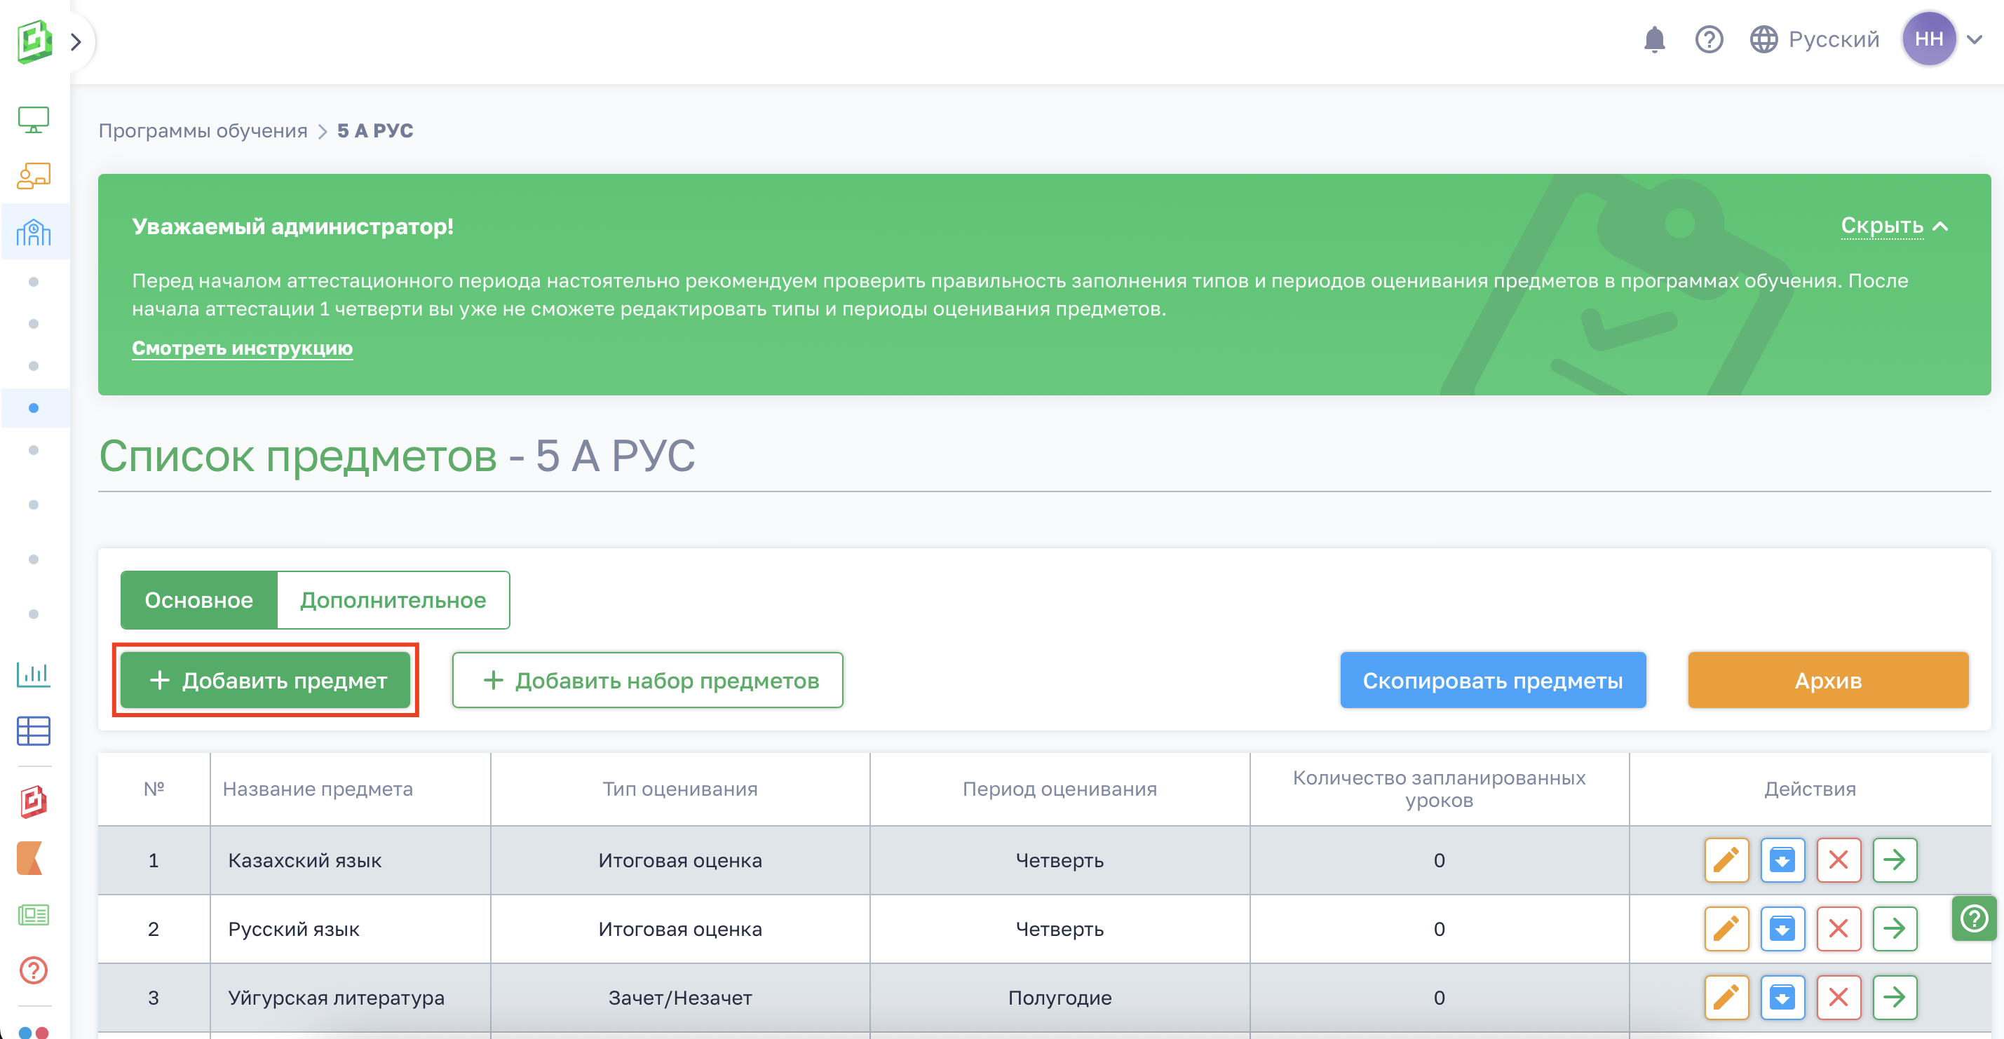Image resolution: width=2004 pixels, height=1039 pixels.
Task: Open user profile menu arrow
Action: [x=1975, y=39]
